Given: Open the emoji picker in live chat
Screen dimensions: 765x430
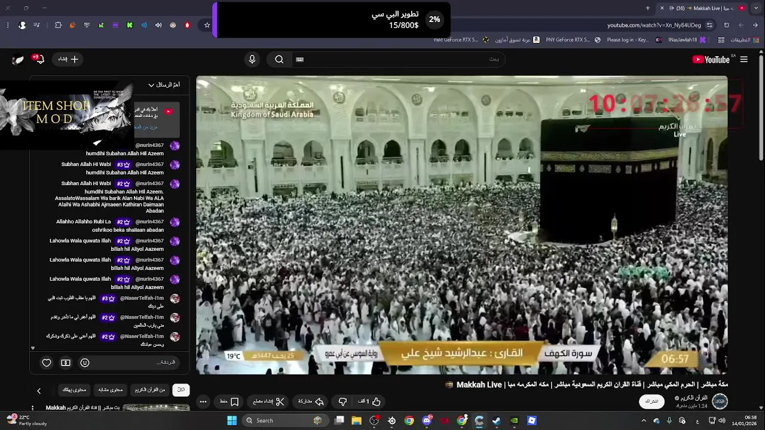Looking at the screenshot, I should [x=85, y=363].
